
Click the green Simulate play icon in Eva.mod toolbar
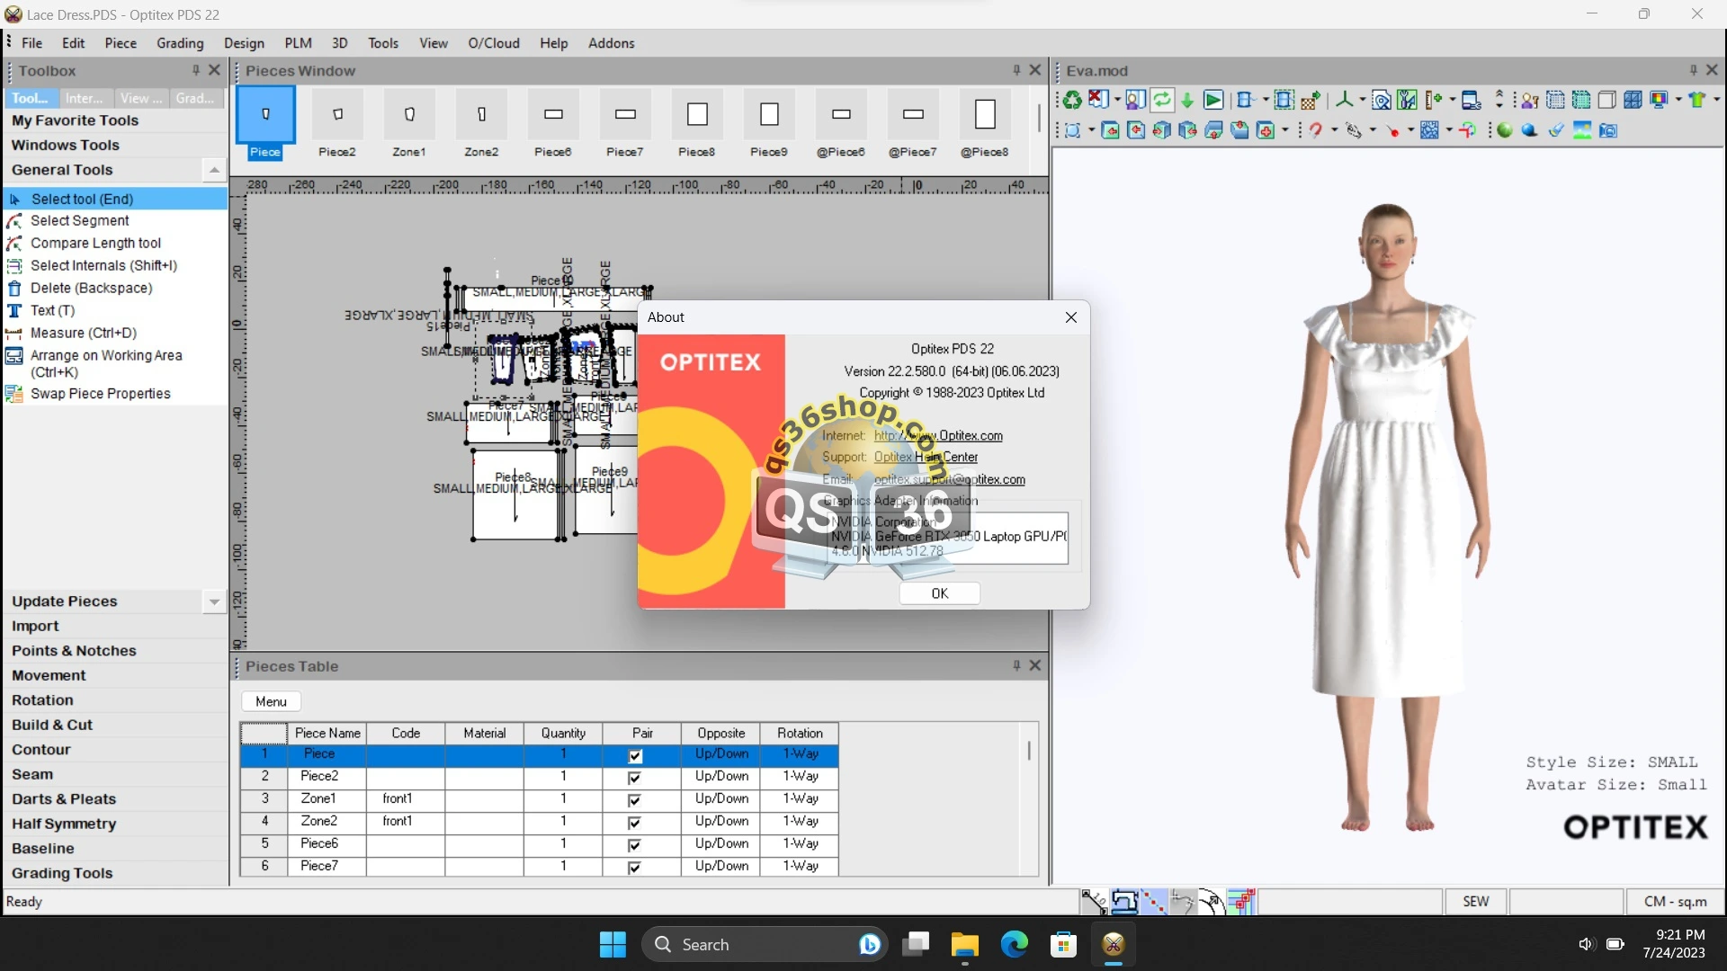(1212, 100)
